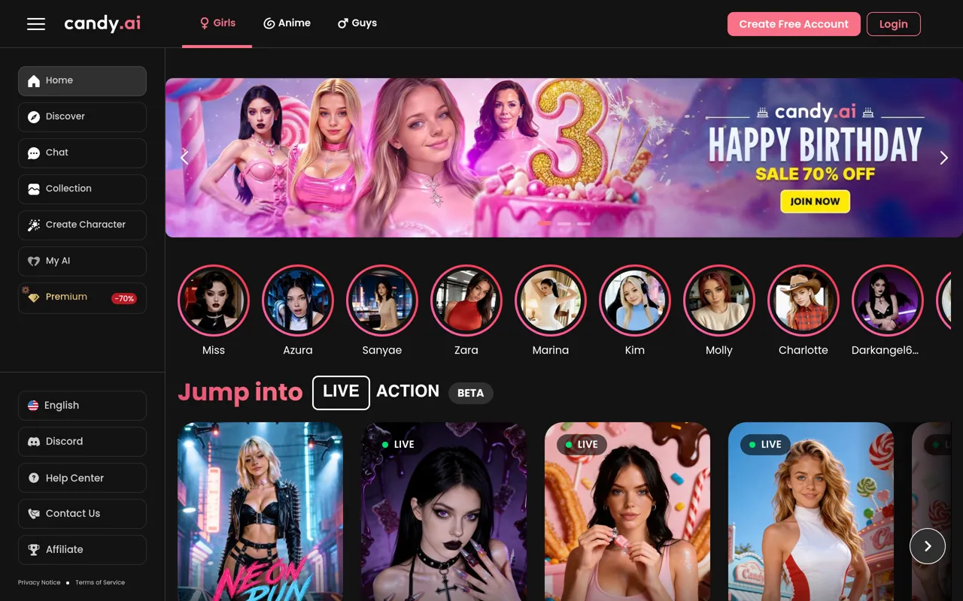Open Charlotte character avatar
The width and height of the screenshot is (963, 601).
pyautogui.click(x=804, y=300)
